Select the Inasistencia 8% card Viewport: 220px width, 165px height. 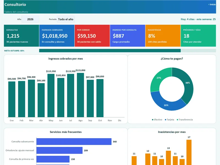(x=163, y=36)
